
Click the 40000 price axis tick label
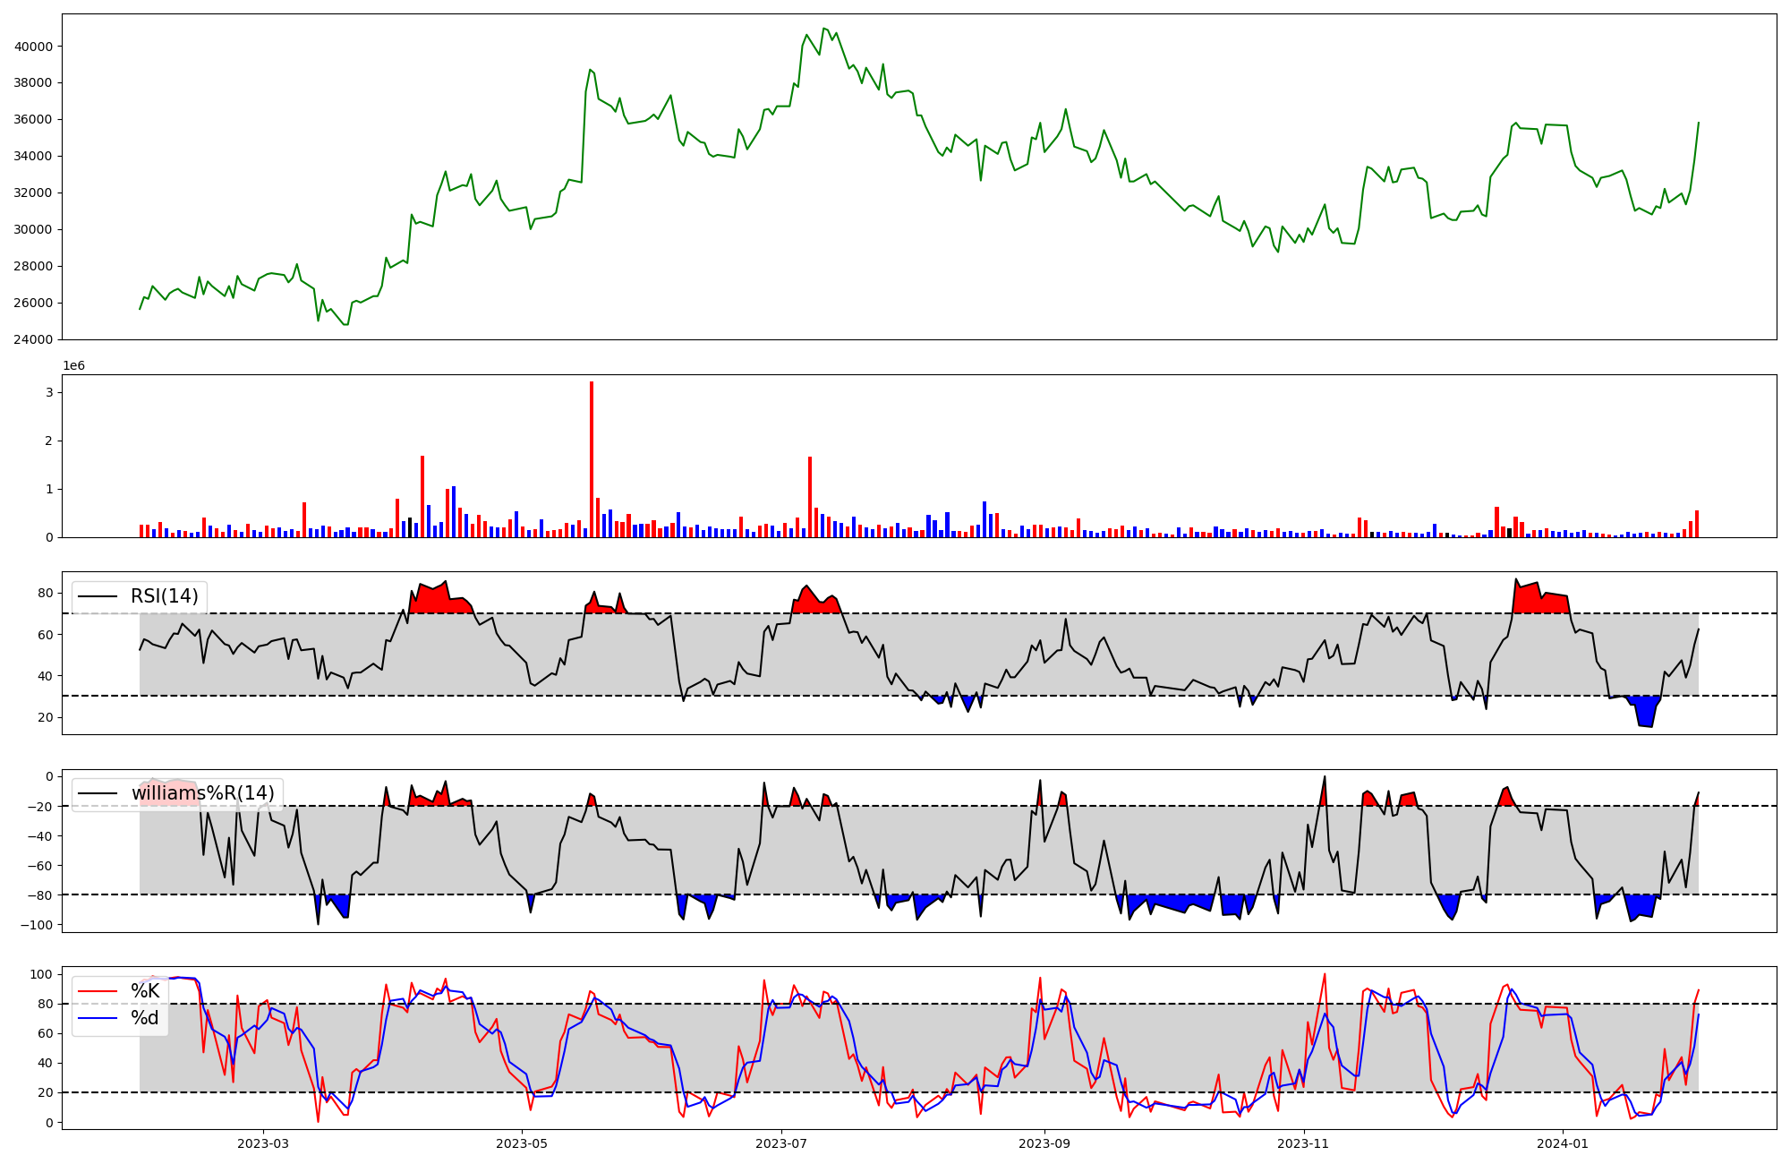pyautogui.click(x=33, y=47)
